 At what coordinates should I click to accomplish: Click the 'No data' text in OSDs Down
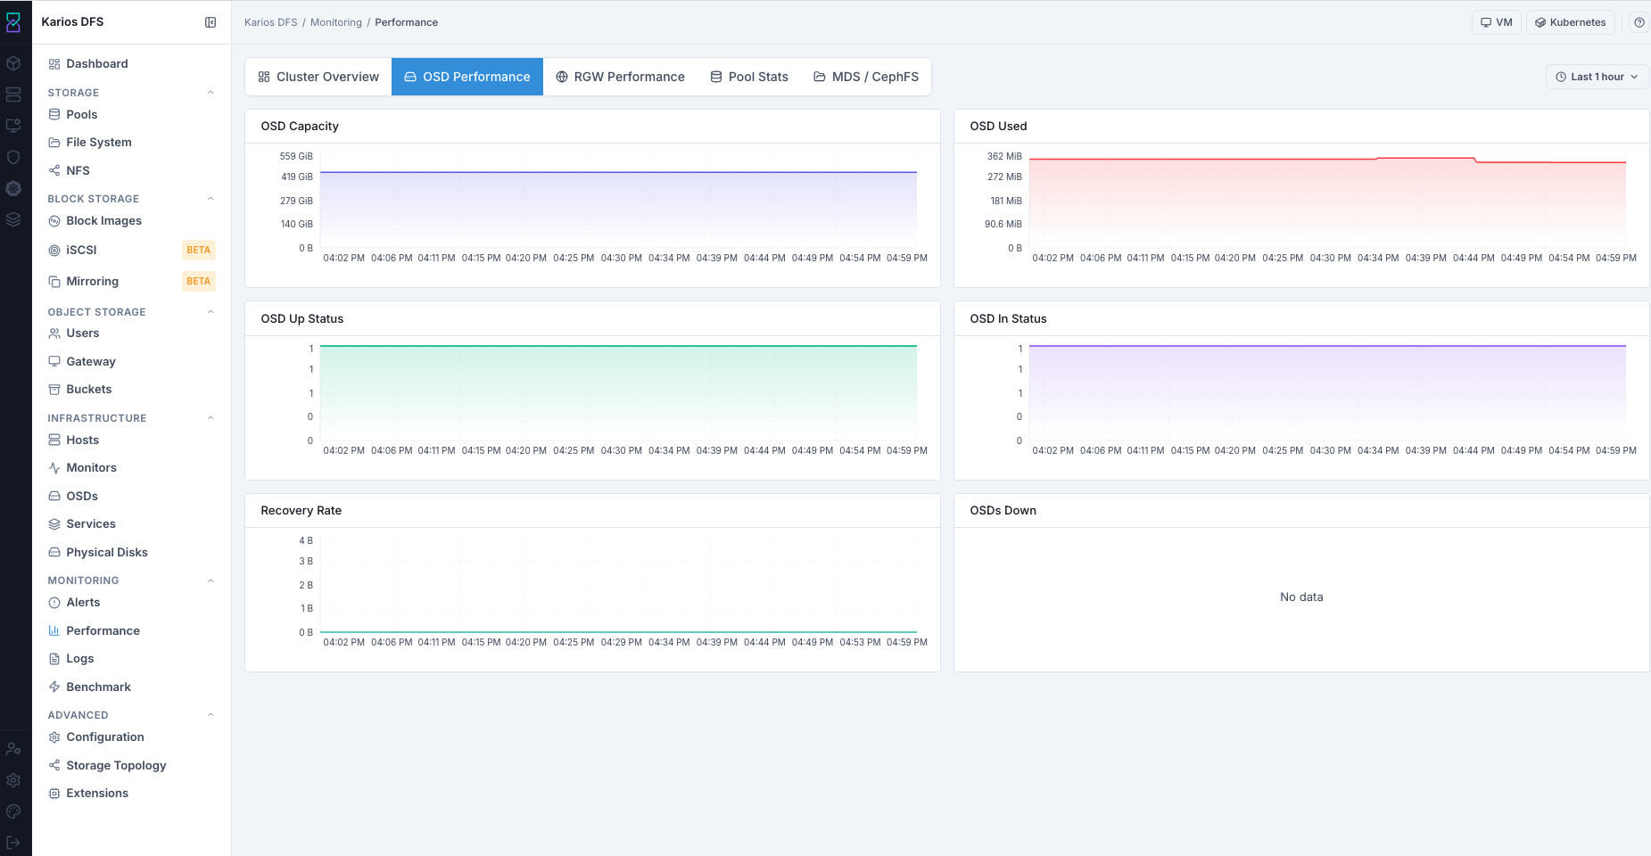(1301, 597)
